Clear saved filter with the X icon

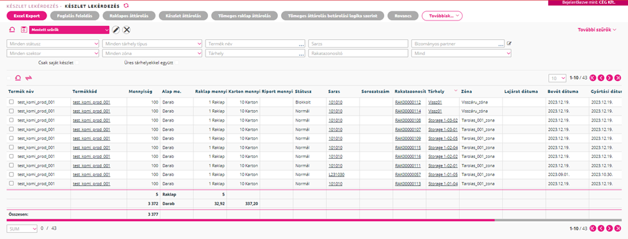(126, 30)
